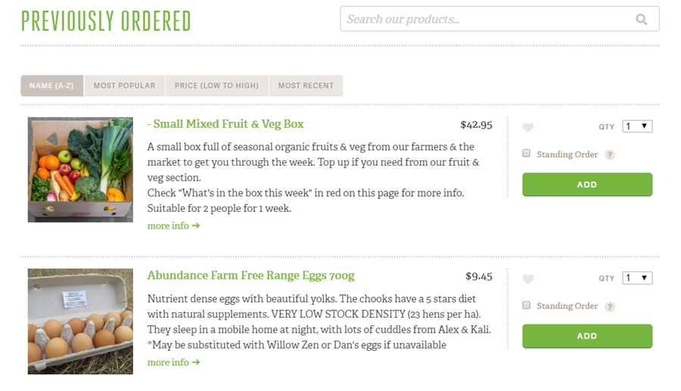Image resolution: width=681 pixels, height=391 pixels.
Task: Click heart icon for Abundance Farm Eggs
Action: click(x=528, y=279)
